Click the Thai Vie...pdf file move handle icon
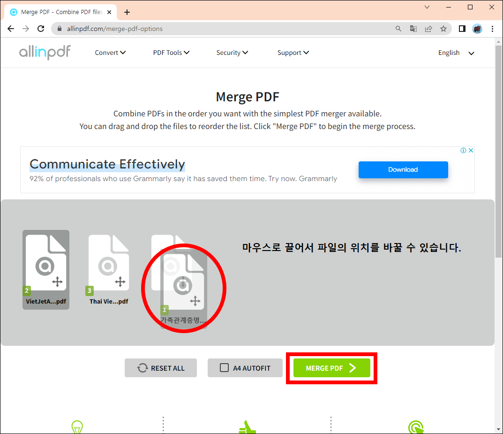 coord(121,282)
